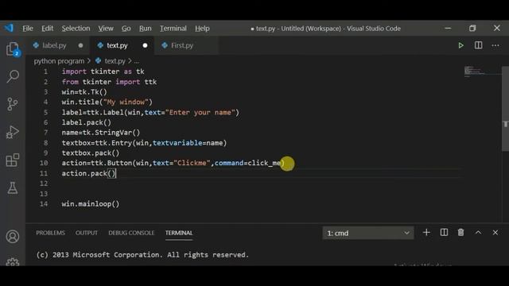Open the View menu
The height and width of the screenshot is (286, 509).
pyautogui.click(x=106, y=29)
